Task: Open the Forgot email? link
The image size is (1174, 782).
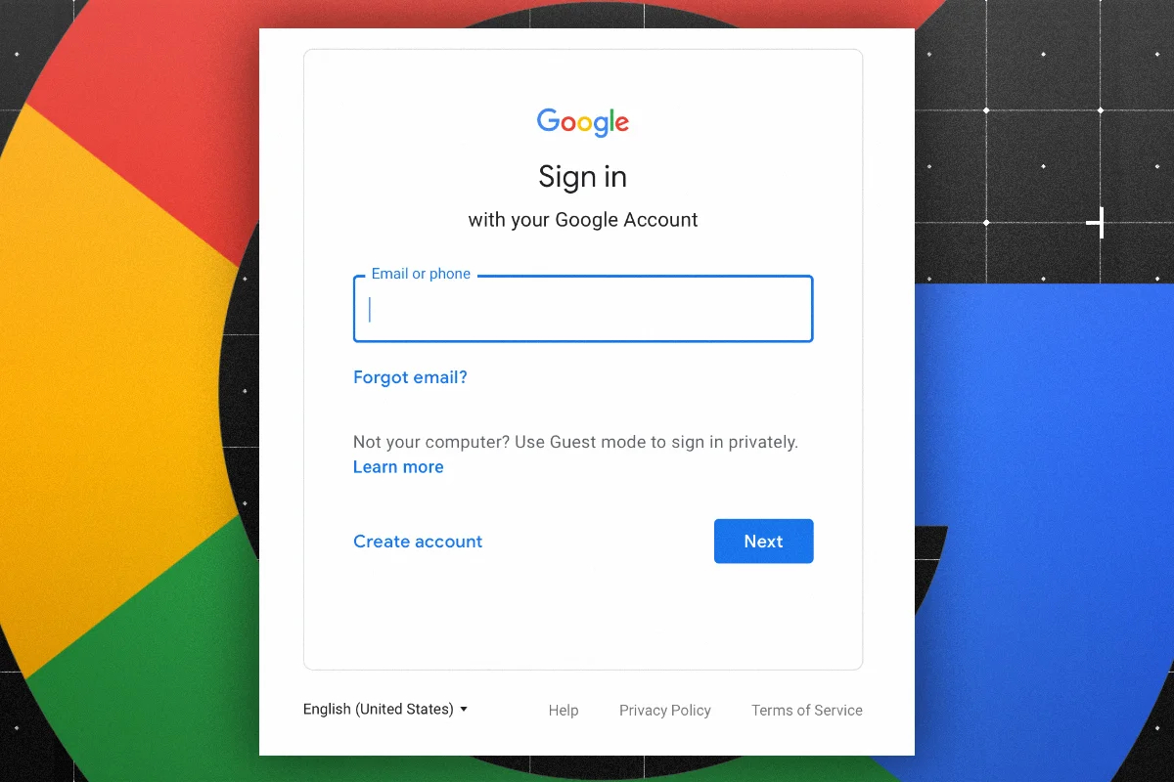Action: [410, 377]
